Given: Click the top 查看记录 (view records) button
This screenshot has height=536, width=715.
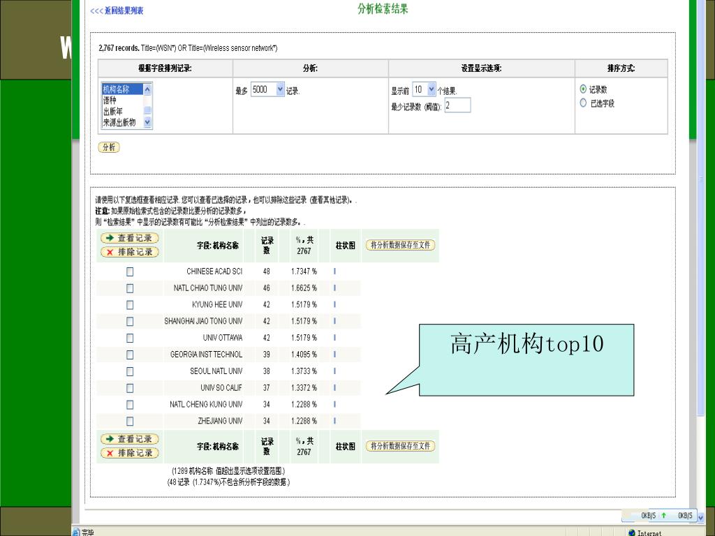Looking at the screenshot, I should point(129,238).
